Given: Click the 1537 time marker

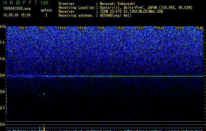Looking at the screenshot, I should [x=140, y=28].
